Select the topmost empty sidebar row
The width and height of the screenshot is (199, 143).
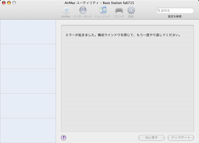tap(28, 32)
